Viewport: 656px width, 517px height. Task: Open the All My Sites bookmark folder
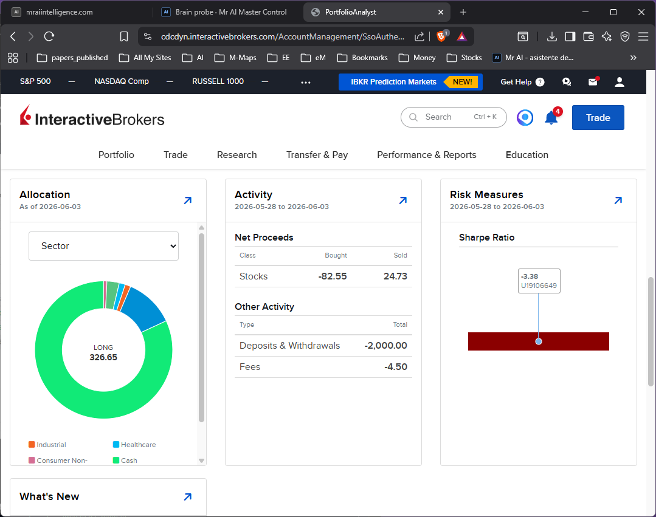[145, 58]
